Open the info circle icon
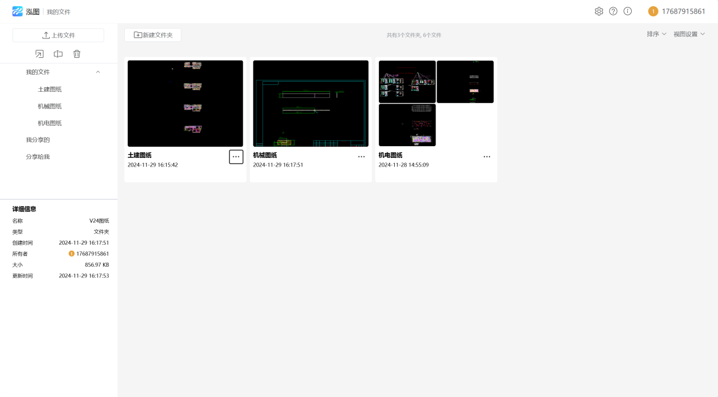This screenshot has width=718, height=397. point(627,11)
